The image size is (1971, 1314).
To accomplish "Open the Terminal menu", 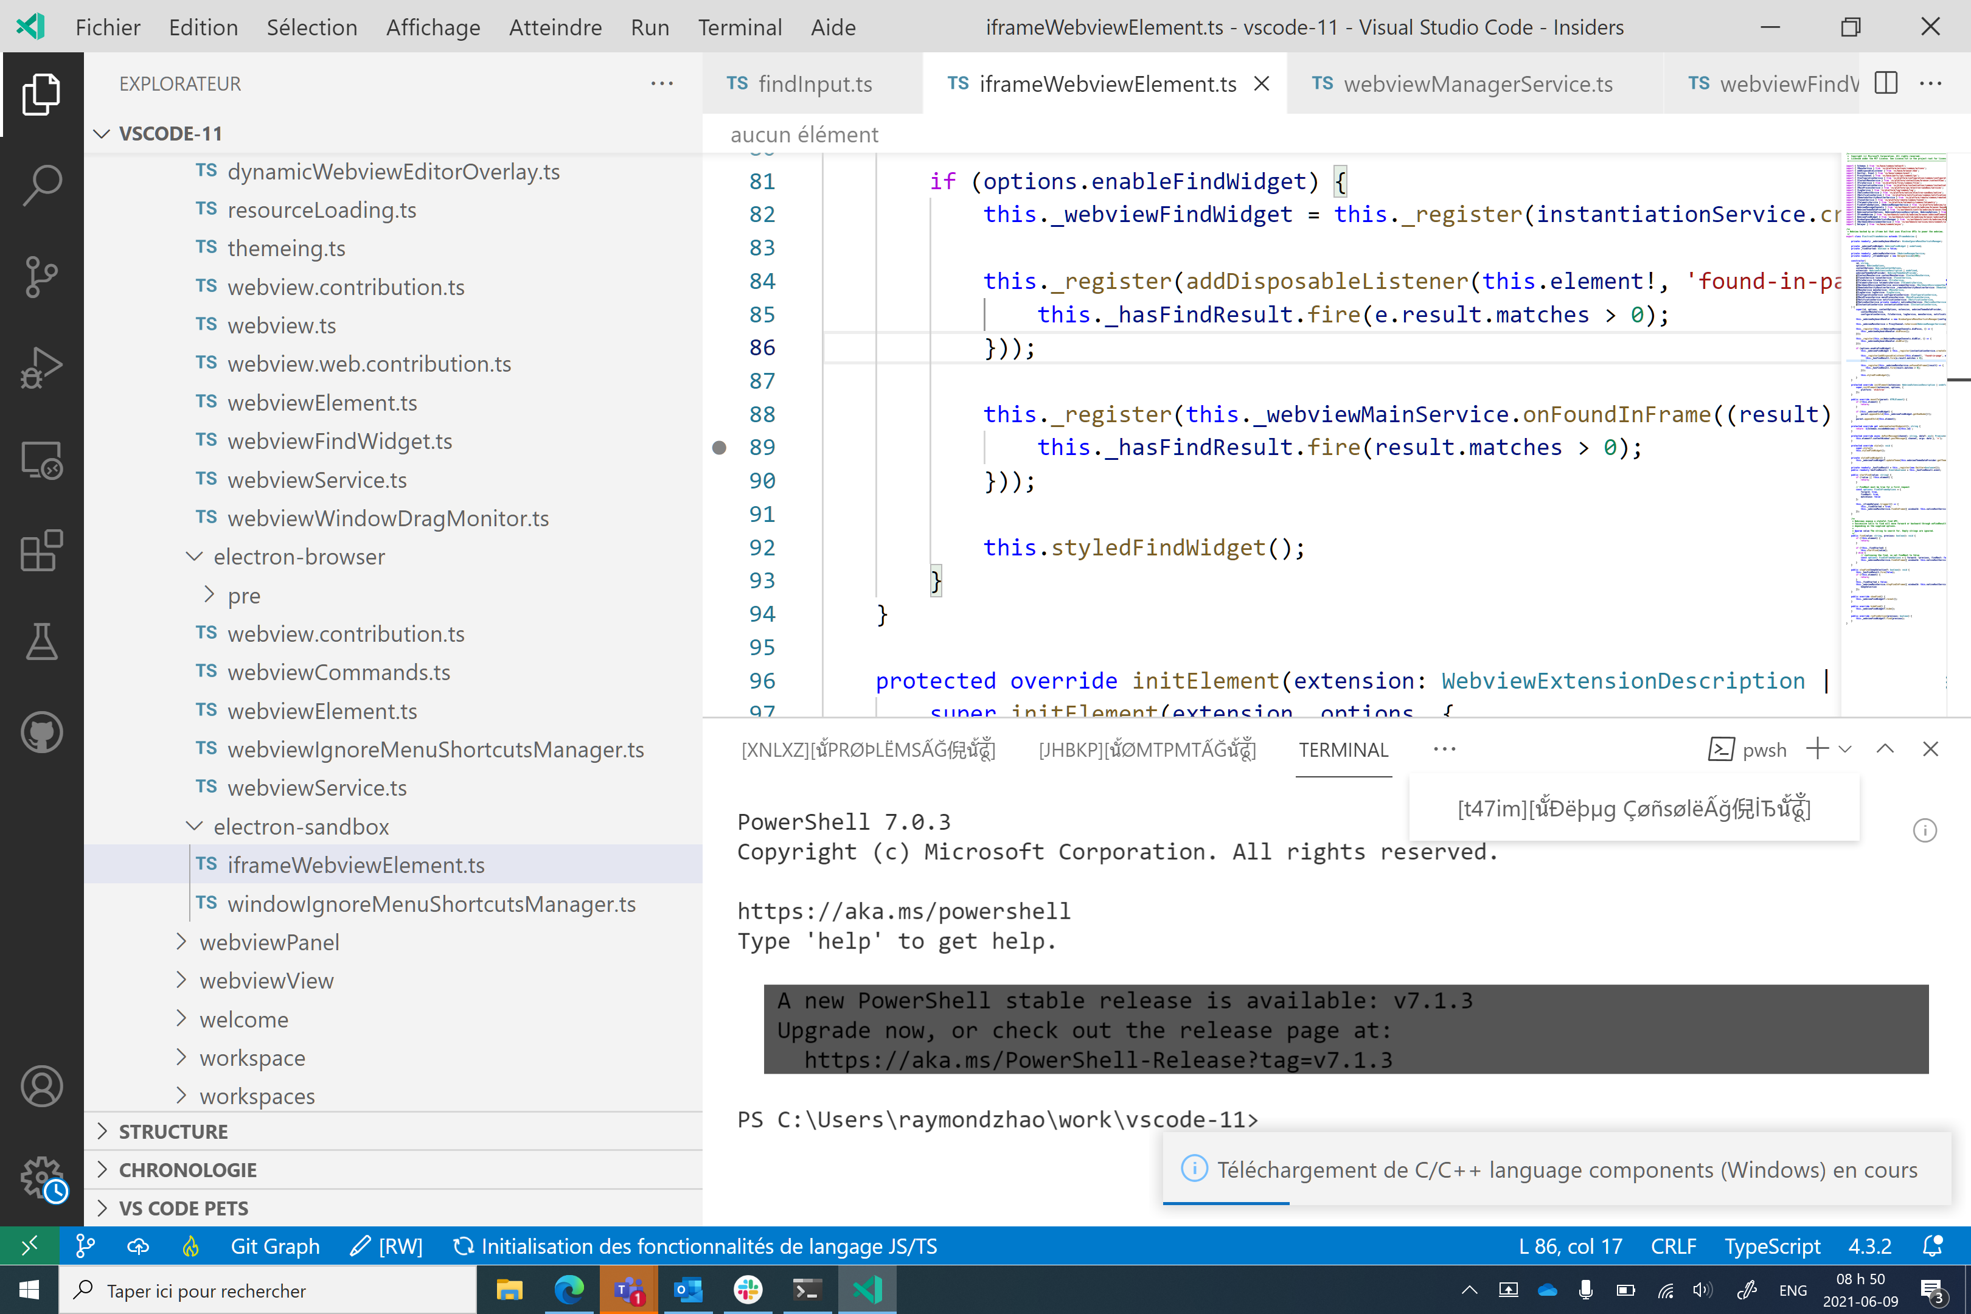I will pyautogui.click(x=740, y=26).
